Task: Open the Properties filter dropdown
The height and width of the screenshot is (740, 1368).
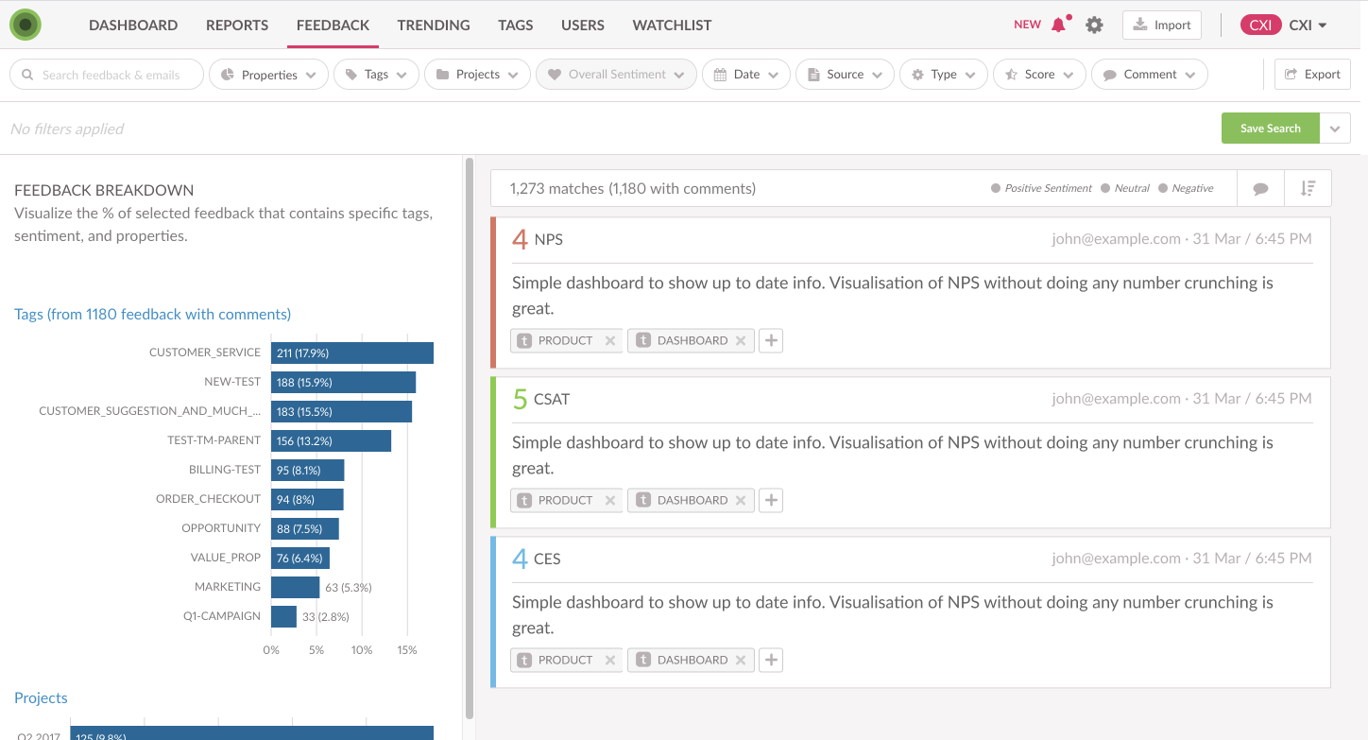Action: click(268, 75)
